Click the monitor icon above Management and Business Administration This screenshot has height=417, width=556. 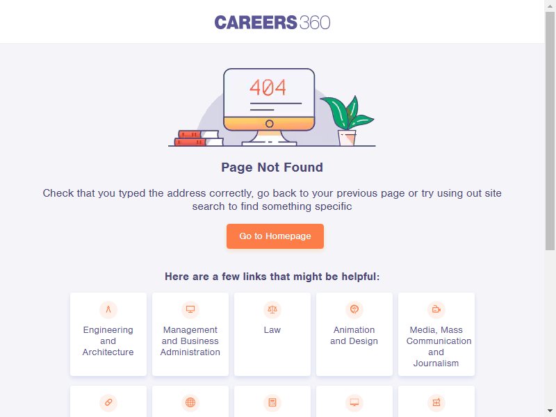click(190, 309)
